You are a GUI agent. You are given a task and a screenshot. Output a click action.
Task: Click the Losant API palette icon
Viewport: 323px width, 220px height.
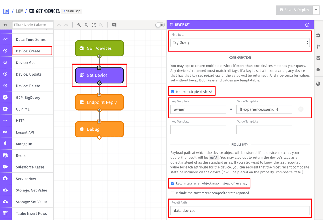tap(5, 132)
